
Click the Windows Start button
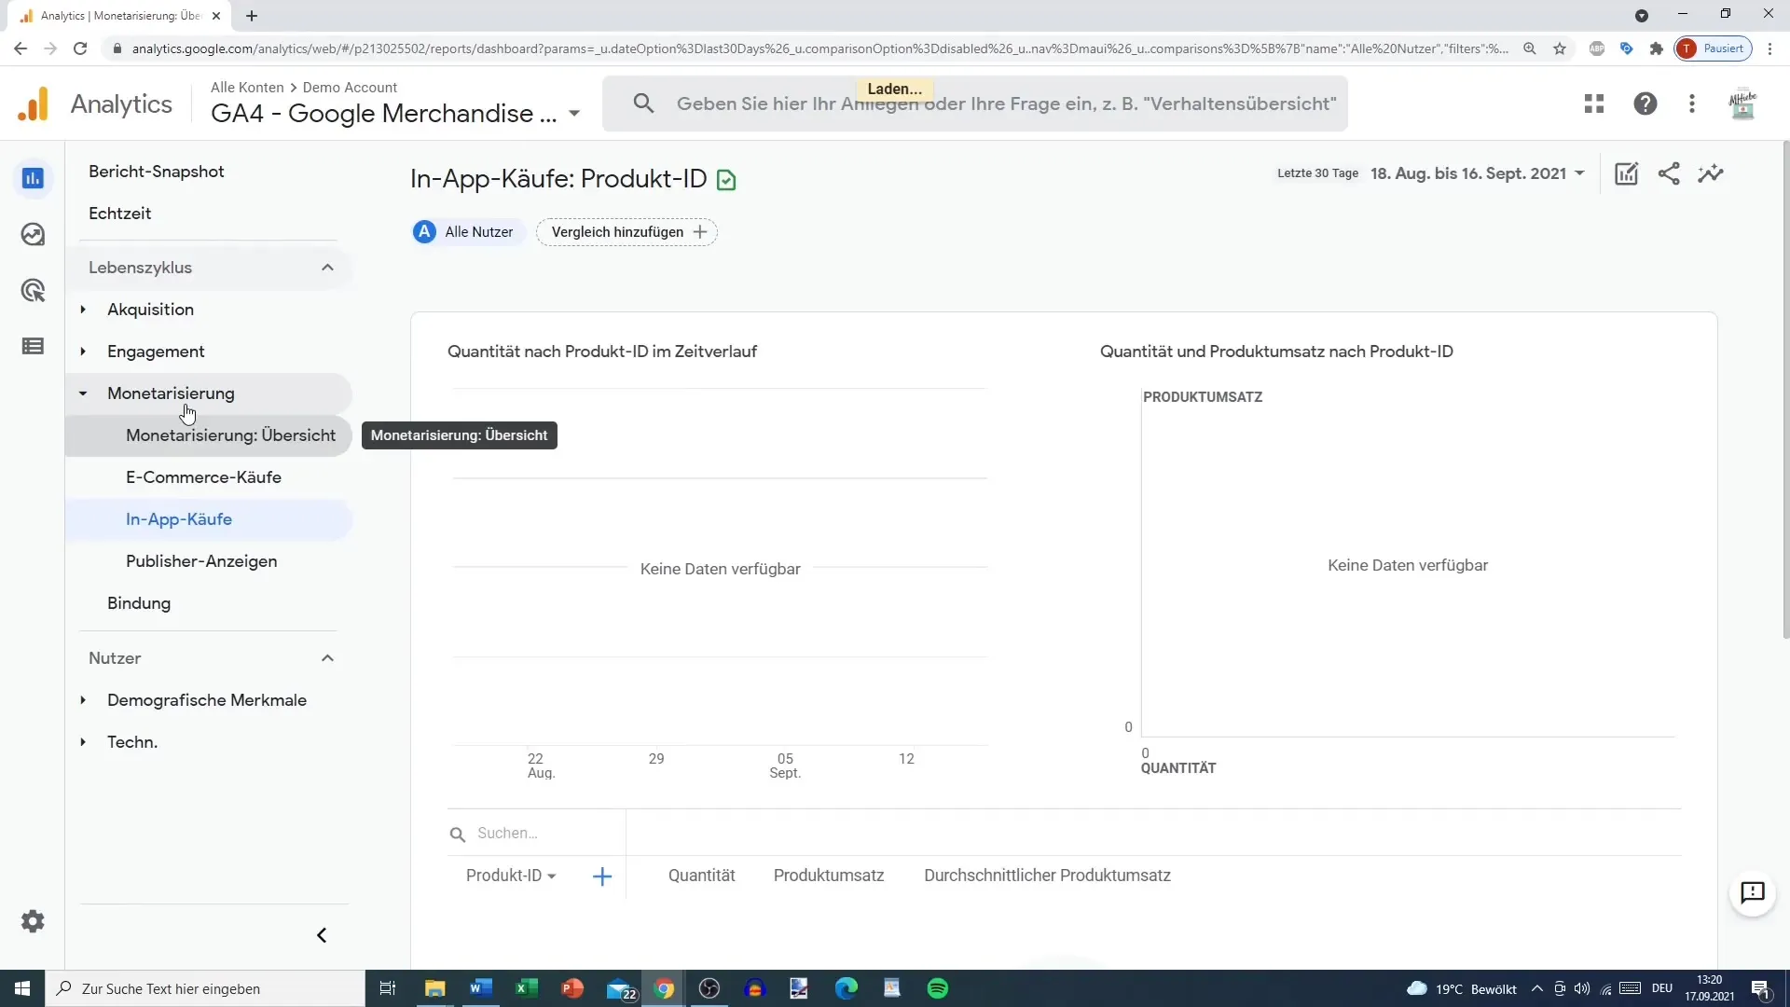pyautogui.click(x=22, y=988)
